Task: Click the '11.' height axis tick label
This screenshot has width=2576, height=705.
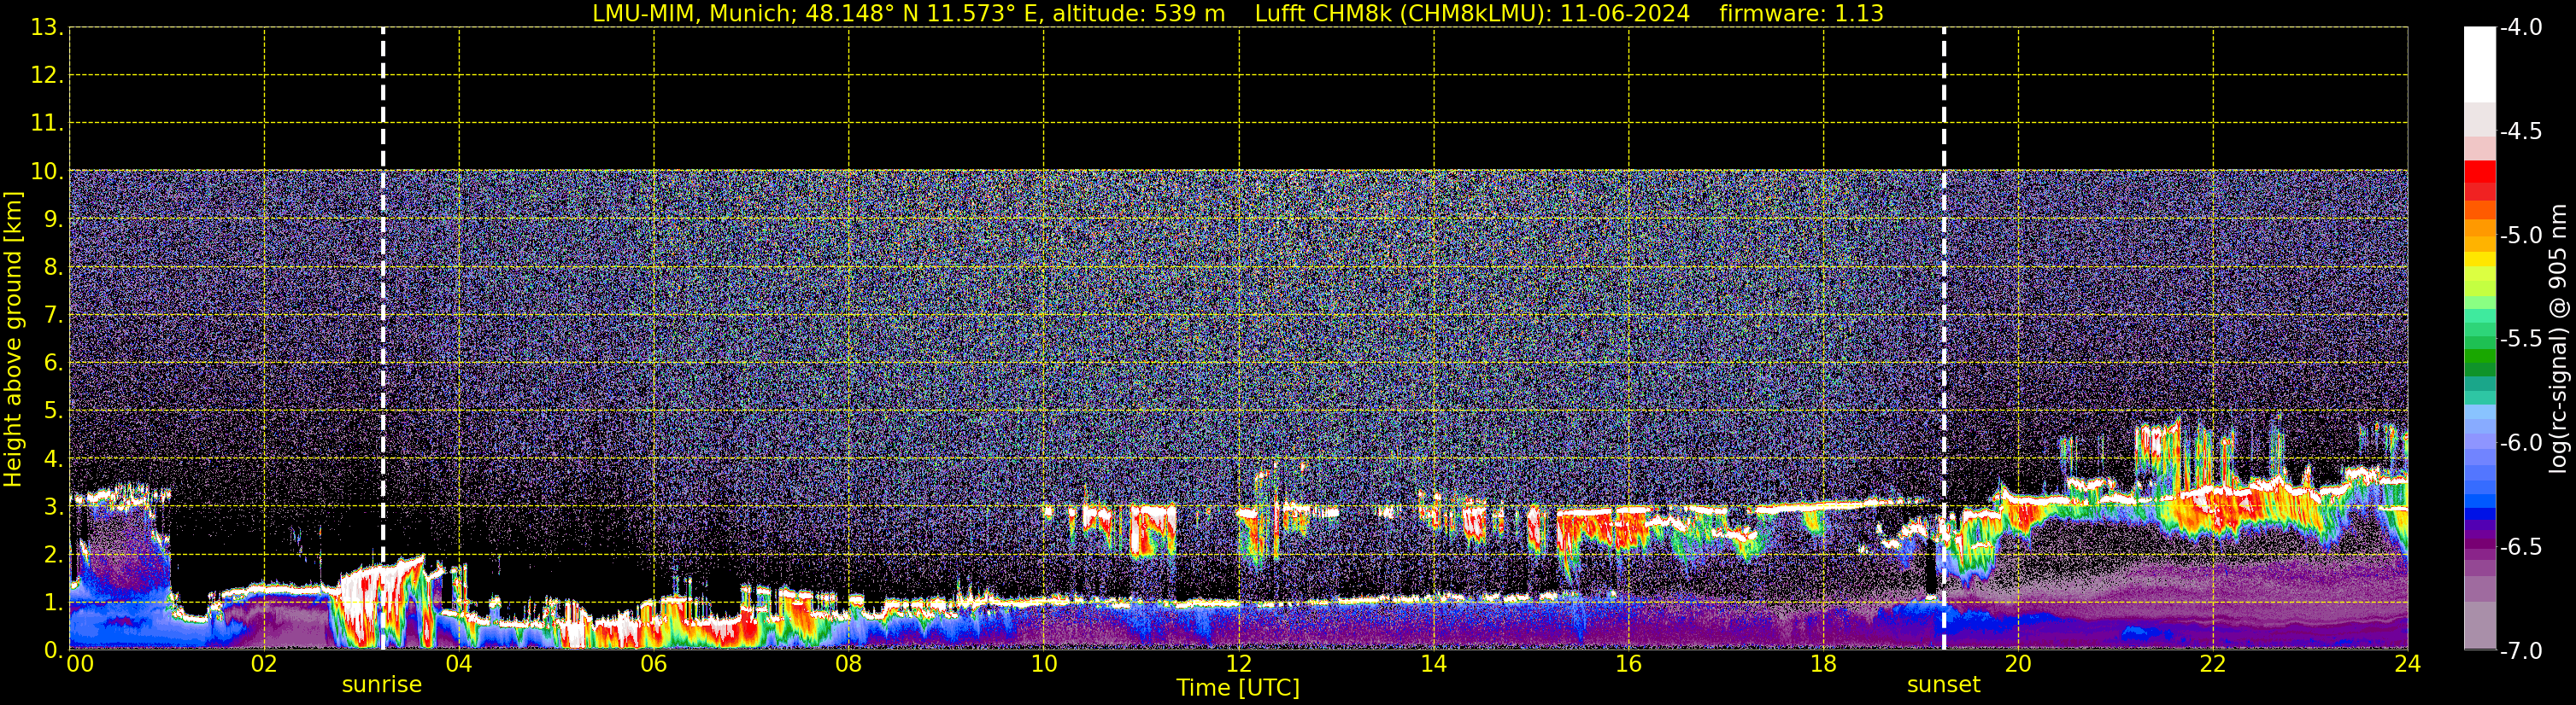Action: [x=47, y=124]
